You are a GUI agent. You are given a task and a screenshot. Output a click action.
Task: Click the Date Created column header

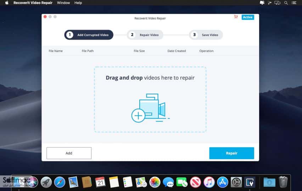coord(177,51)
